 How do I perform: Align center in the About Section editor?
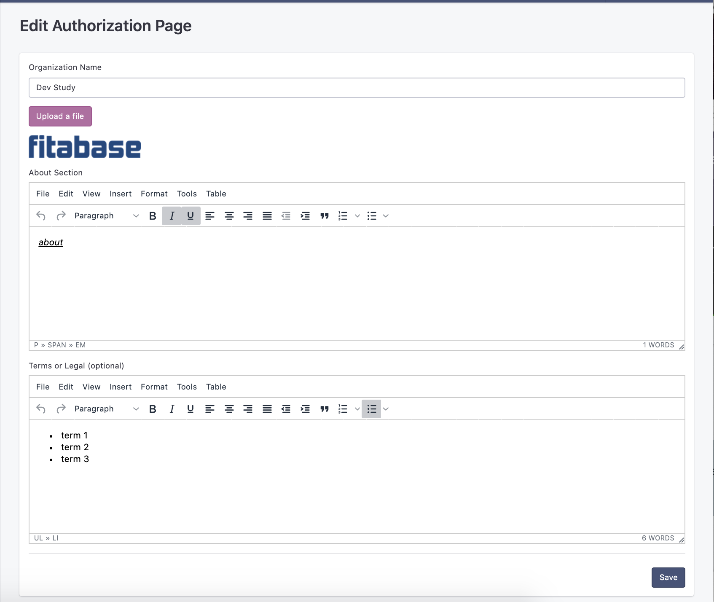[229, 216]
